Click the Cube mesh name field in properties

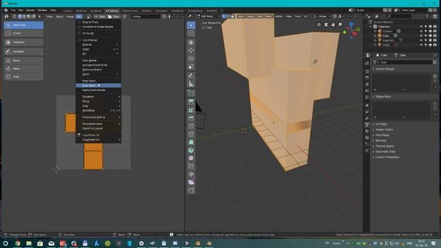click(405, 62)
